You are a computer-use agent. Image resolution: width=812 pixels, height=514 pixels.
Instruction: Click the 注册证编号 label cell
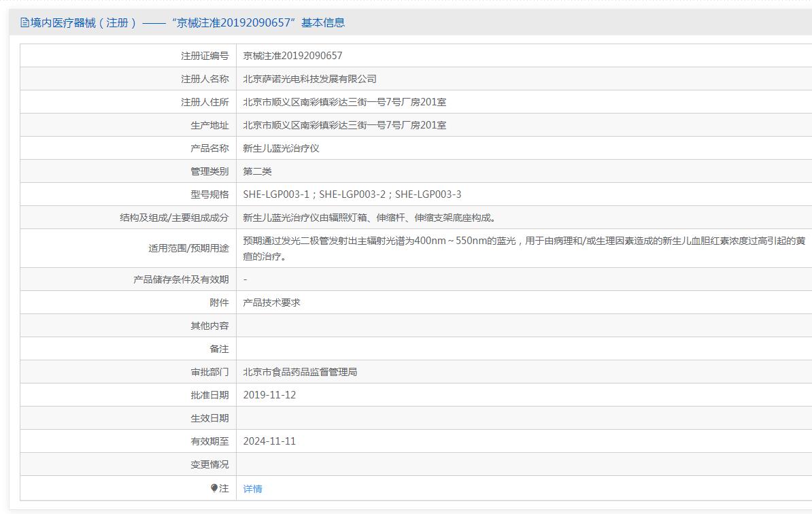[205, 55]
